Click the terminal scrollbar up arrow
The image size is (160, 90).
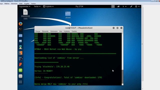[122, 33]
